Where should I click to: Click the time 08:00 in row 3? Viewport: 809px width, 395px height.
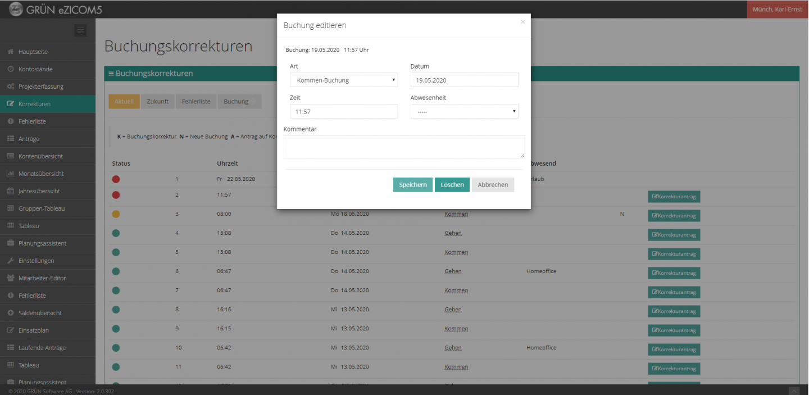coord(224,214)
